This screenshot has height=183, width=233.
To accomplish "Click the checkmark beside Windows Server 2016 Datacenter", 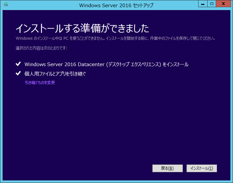I will point(18,64).
